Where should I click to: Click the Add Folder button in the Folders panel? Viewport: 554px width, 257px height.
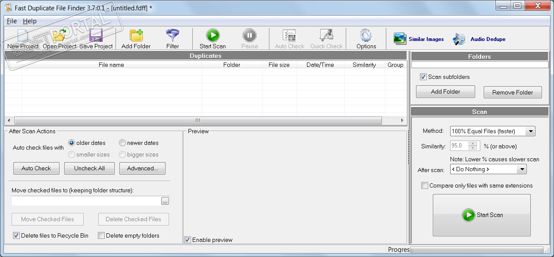[445, 91]
